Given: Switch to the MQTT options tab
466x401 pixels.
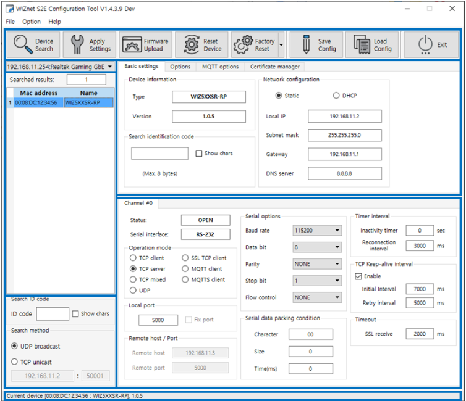Looking at the screenshot, I should 220,67.
